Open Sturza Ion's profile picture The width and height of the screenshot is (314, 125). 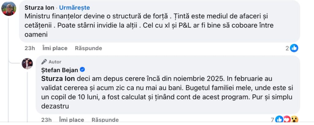pyautogui.click(x=9, y=9)
